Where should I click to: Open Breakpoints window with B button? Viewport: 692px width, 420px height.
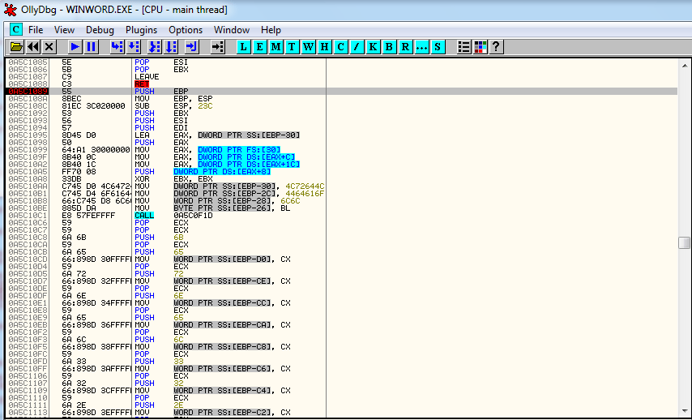tap(389, 46)
